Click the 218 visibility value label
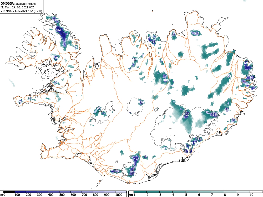Viewport: 263px width, 197px height. (x=215, y=115)
